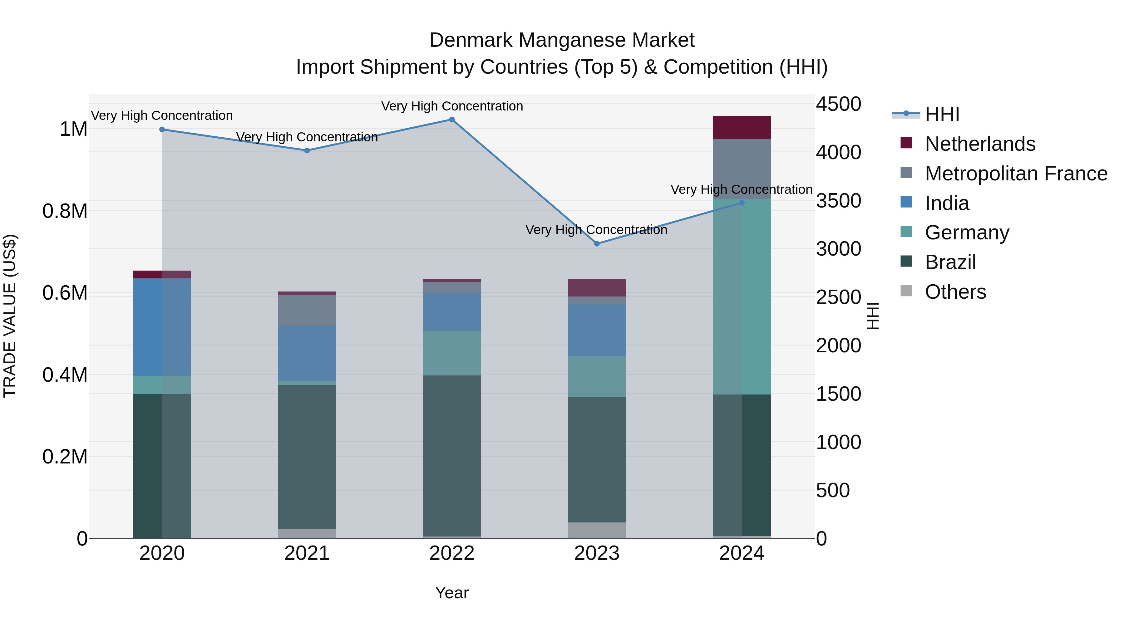The image size is (1124, 632).
Task: Click the 2023 Others bar segment
Action: click(597, 530)
